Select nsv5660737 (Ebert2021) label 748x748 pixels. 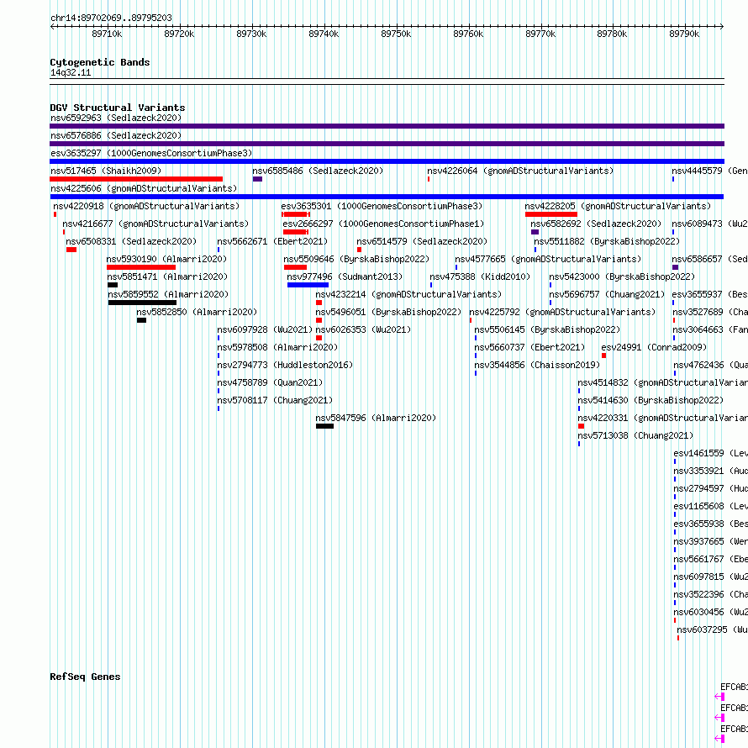529,347
